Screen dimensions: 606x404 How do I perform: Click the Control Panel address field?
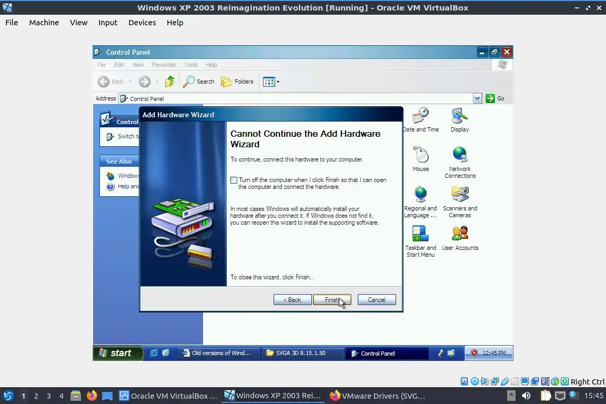point(296,98)
